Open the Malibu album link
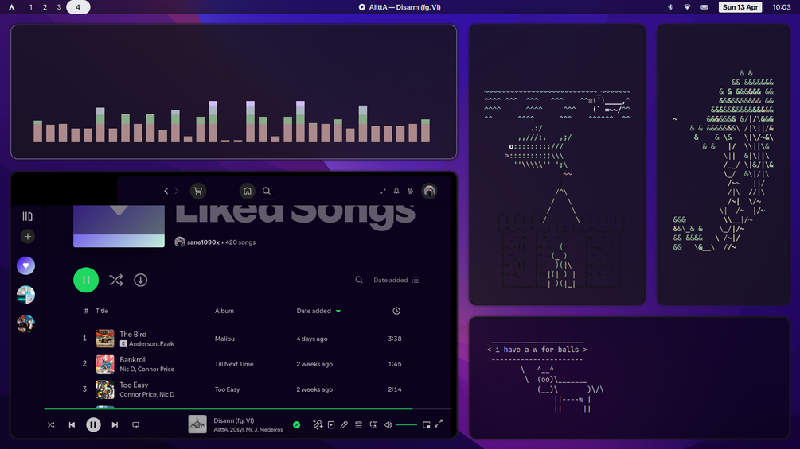Viewport: 800px width, 449px height. coord(224,339)
